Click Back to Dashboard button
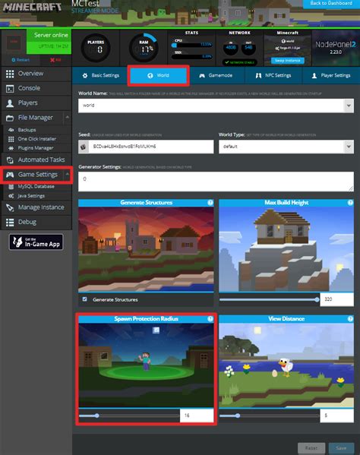The width and height of the screenshot is (360, 455). (x=331, y=4)
